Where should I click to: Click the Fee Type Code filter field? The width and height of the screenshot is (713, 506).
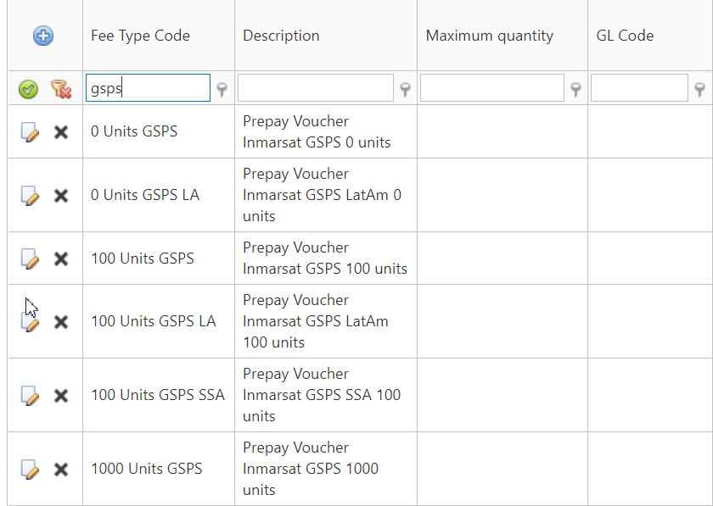coord(148,88)
